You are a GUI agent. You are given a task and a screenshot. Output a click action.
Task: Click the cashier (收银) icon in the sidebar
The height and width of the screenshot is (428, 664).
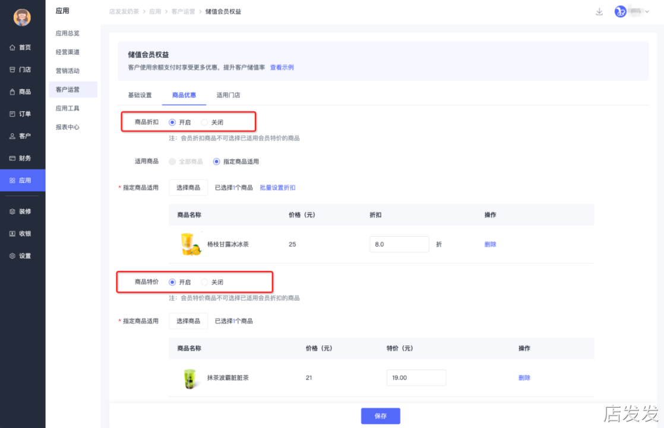click(x=12, y=234)
